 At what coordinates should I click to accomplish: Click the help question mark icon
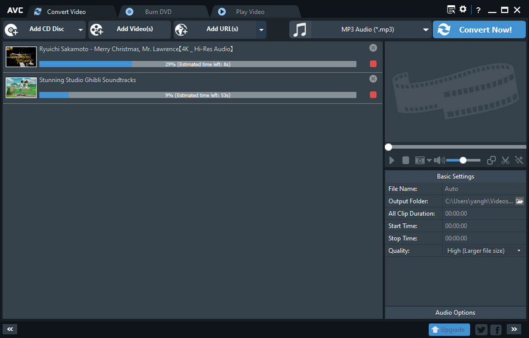click(478, 11)
